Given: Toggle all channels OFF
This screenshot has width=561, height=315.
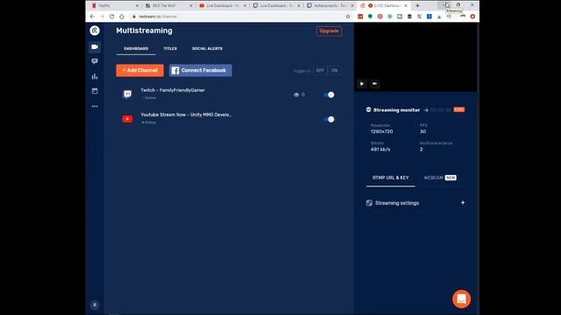Looking at the screenshot, I should (320, 70).
